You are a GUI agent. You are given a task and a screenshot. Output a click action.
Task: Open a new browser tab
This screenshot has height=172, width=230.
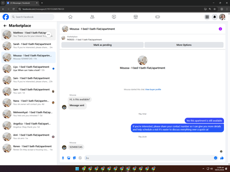pyautogui.click(x=42, y=3)
